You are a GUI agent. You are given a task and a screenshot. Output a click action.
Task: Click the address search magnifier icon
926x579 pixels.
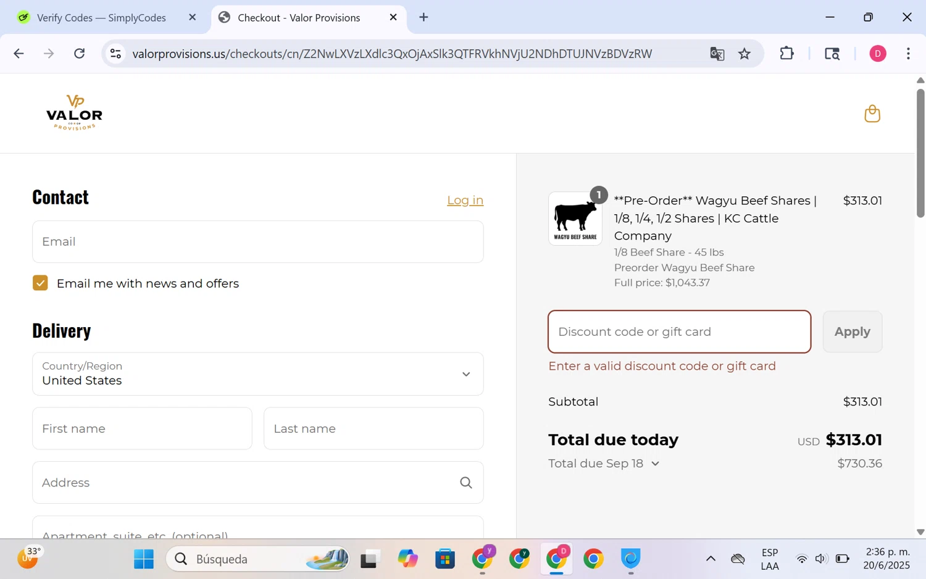[x=466, y=483]
